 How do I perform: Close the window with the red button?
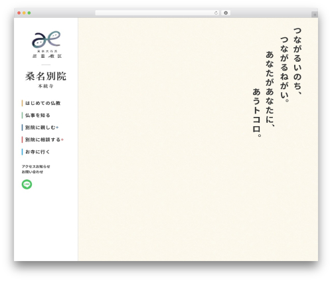click(19, 13)
